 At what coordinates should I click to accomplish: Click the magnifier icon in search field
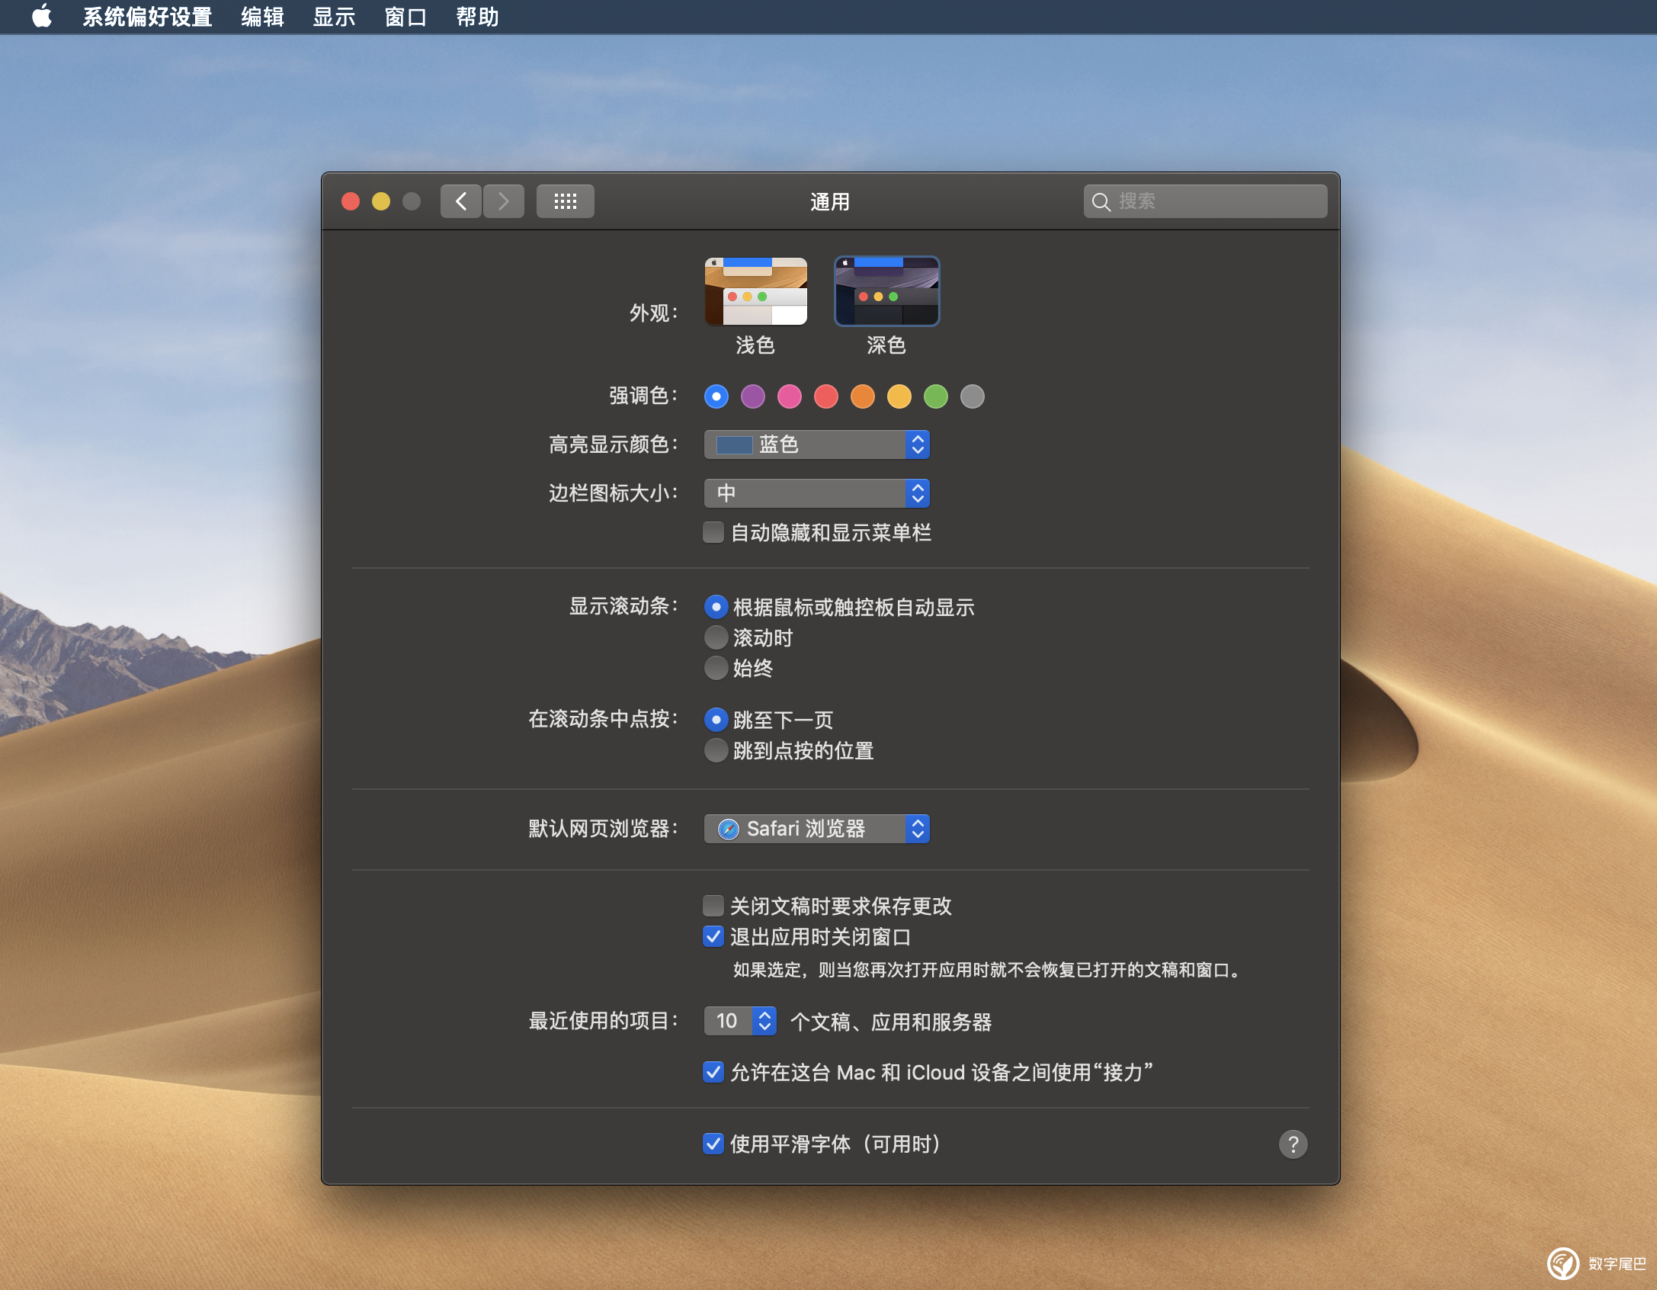point(1101,202)
